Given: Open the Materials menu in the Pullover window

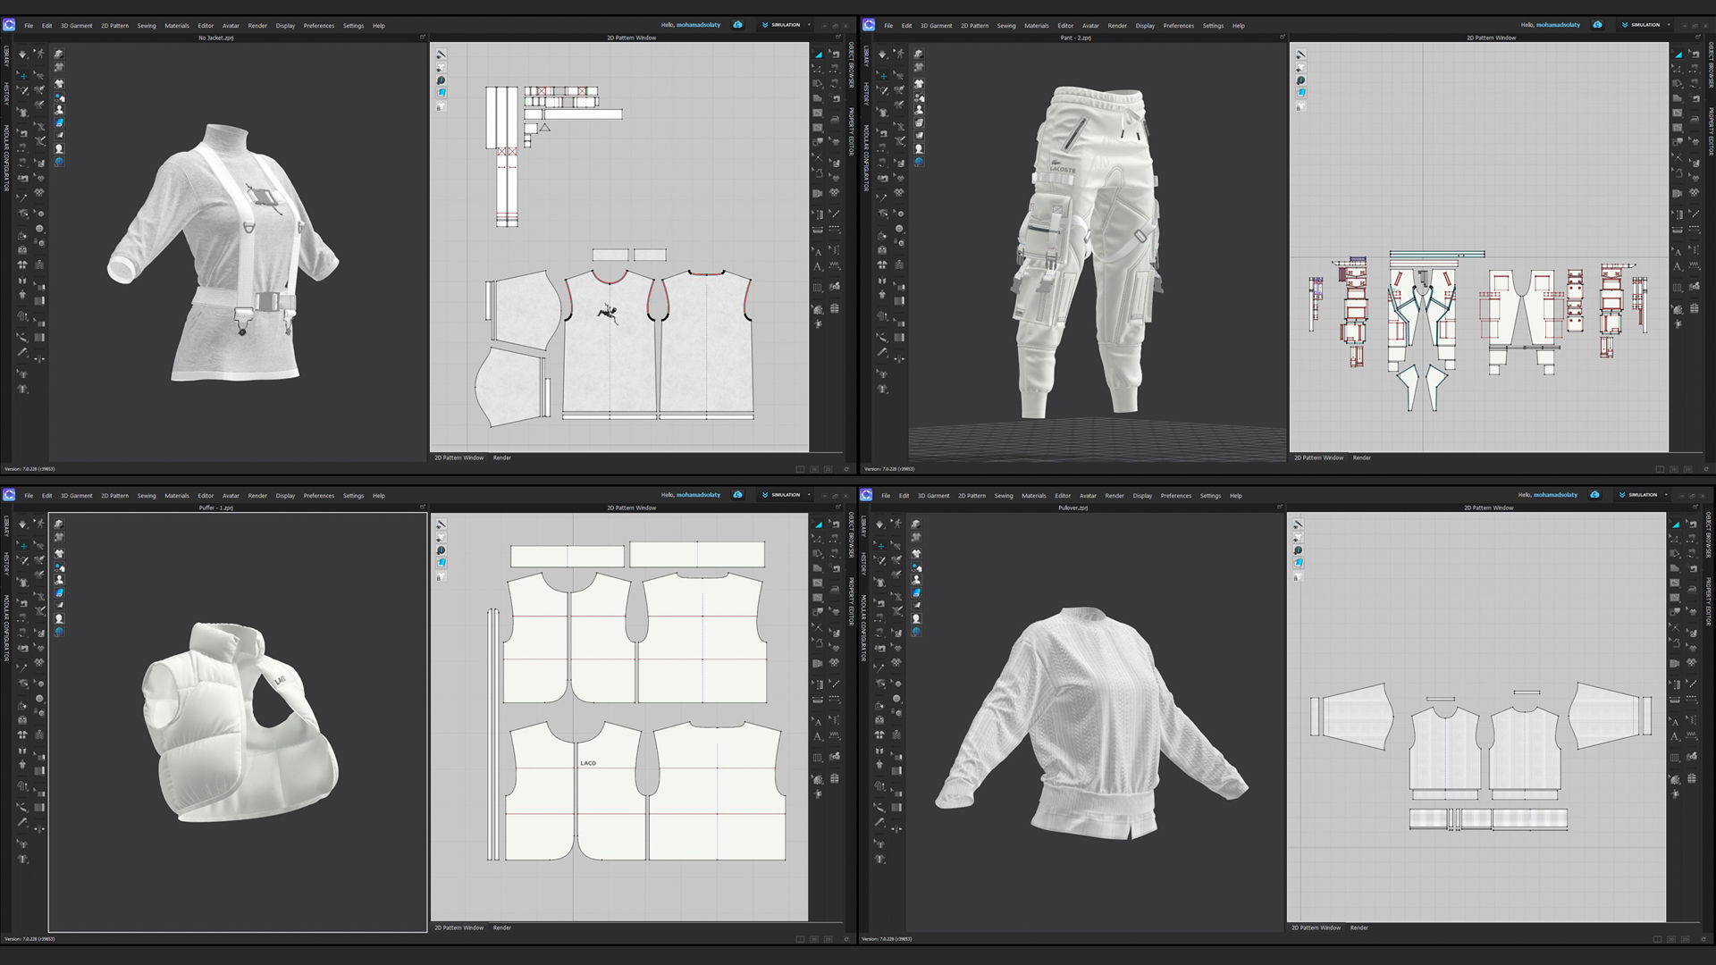Looking at the screenshot, I should pos(1034,496).
